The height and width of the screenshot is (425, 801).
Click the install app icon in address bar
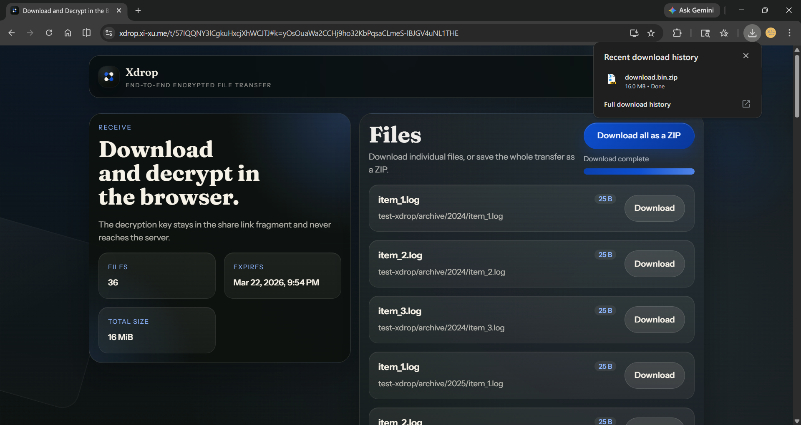click(634, 33)
